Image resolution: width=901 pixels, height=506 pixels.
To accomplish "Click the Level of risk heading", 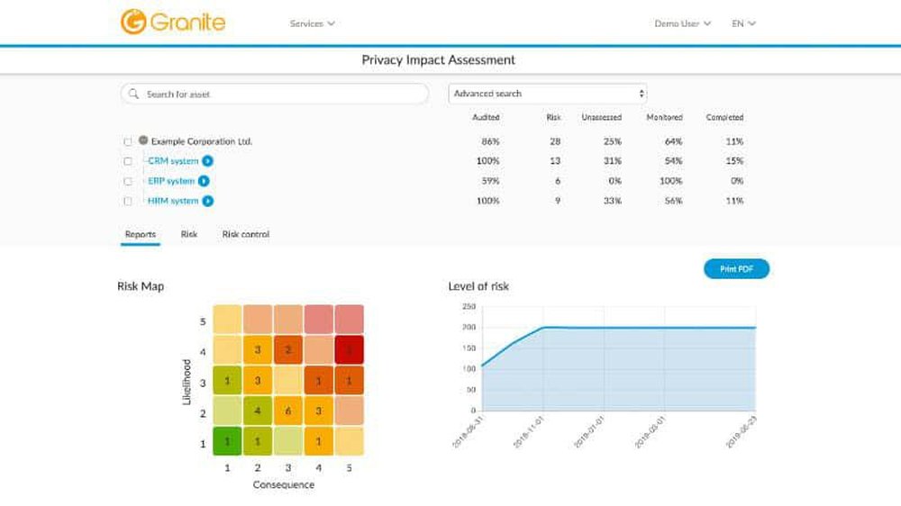I will [x=478, y=286].
